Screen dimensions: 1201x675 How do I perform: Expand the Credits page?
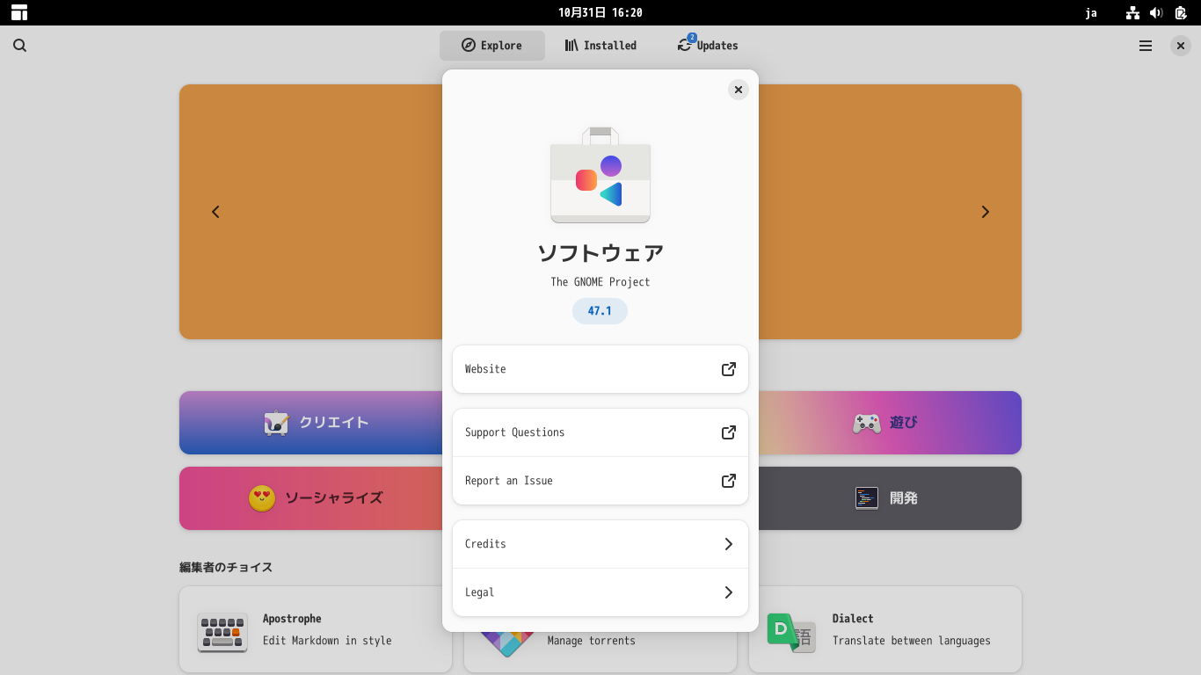coord(600,544)
